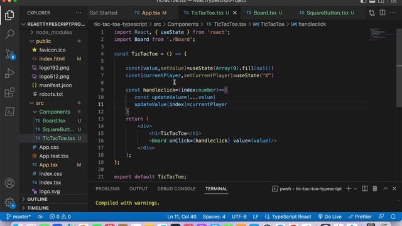Viewport: 402px width, 226px height.
Task: Maximize the panel with up chevron
Action: 385,188
